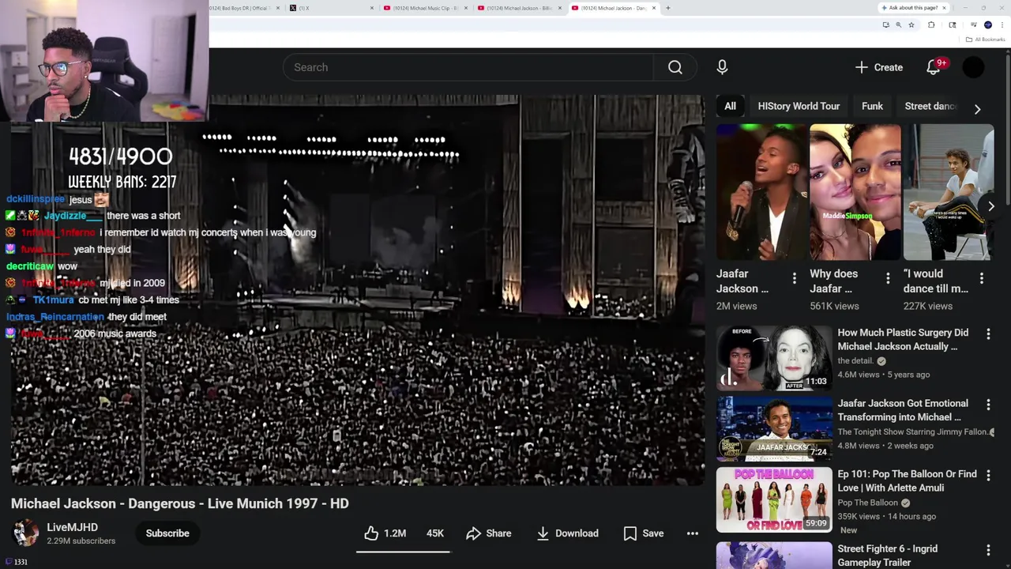This screenshot has height=569, width=1011.
Task: Share the Michael Jackson video
Action: coord(489,533)
